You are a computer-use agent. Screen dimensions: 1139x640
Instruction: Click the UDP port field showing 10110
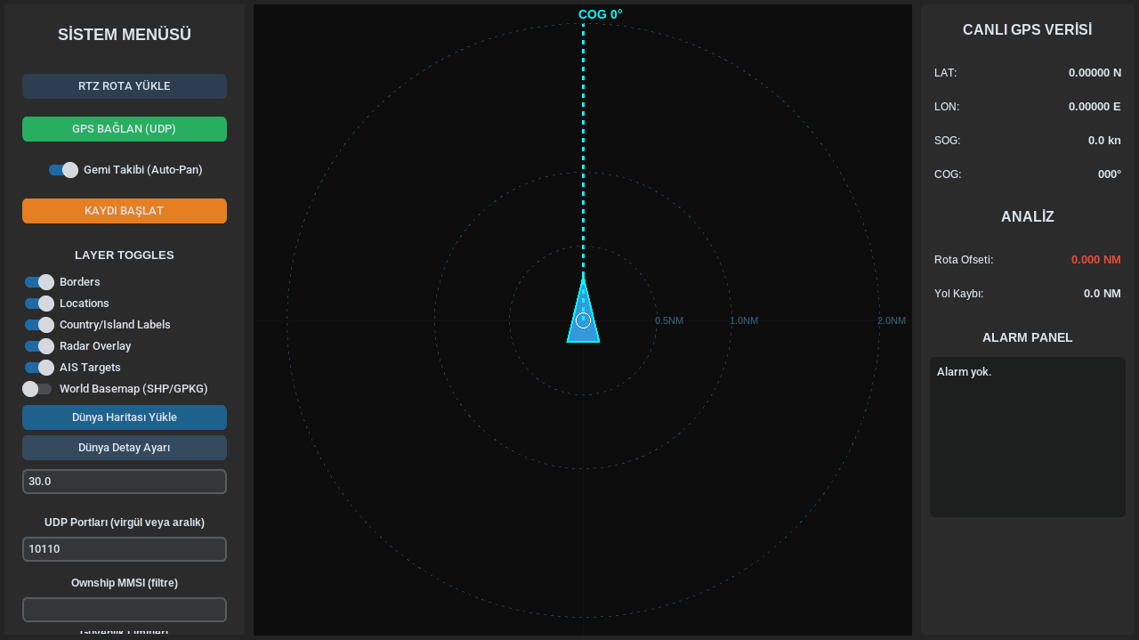click(125, 549)
